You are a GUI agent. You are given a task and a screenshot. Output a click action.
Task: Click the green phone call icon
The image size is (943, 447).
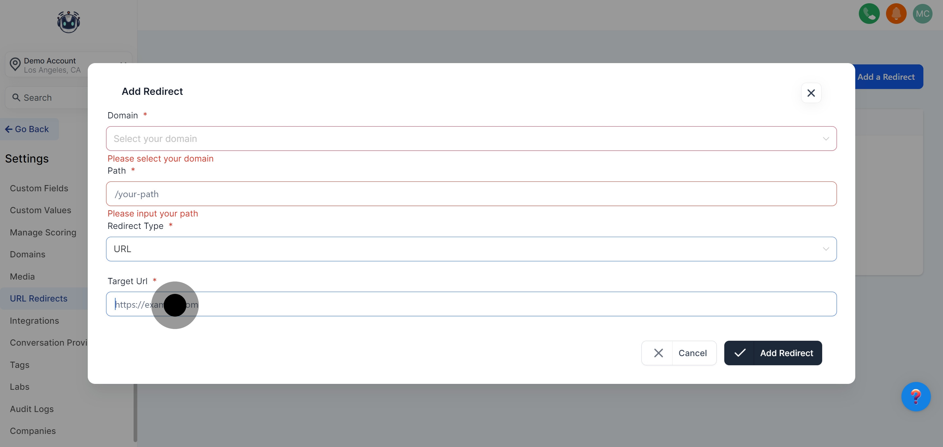[869, 14]
